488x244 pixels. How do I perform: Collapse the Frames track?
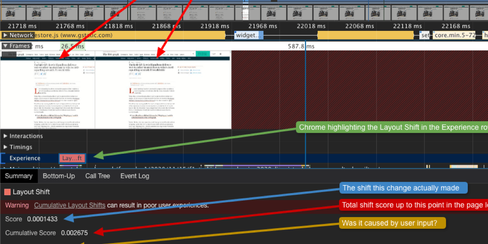pyautogui.click(x=5, y=46)
